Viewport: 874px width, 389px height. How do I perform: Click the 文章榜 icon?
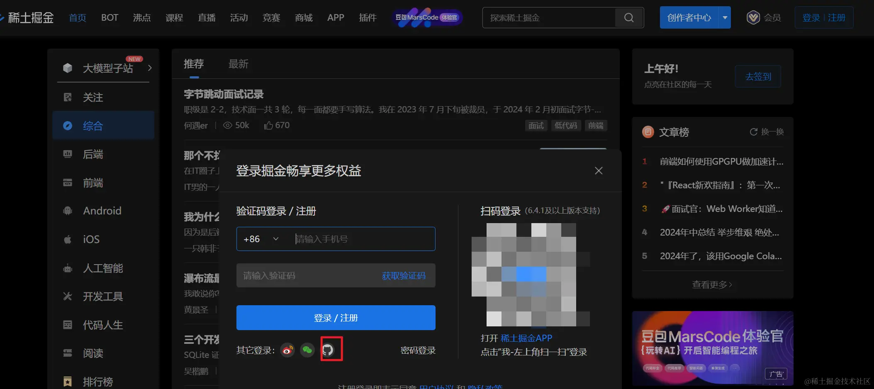click(x=648, y=132)
